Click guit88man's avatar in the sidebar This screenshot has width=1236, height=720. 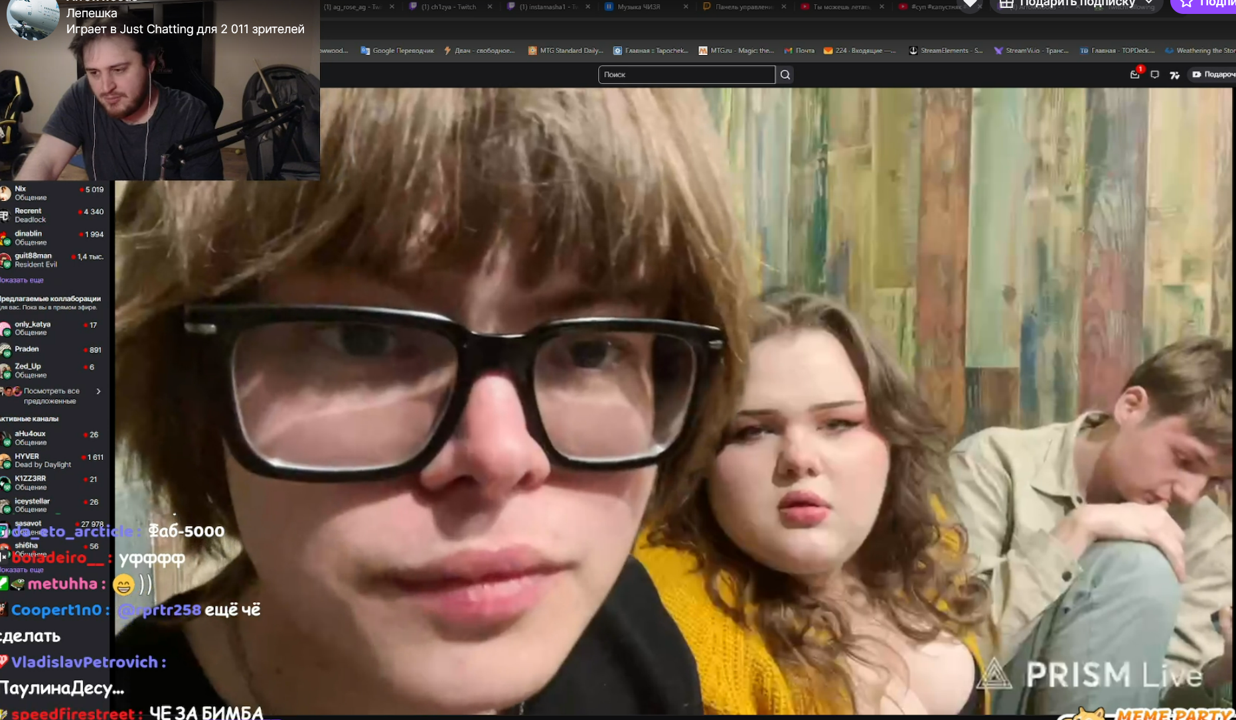(5, 260)
